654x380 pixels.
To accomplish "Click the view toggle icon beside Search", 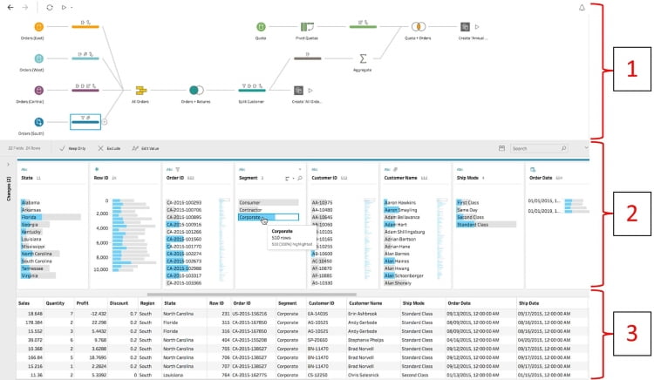I will tap(501, 148).
